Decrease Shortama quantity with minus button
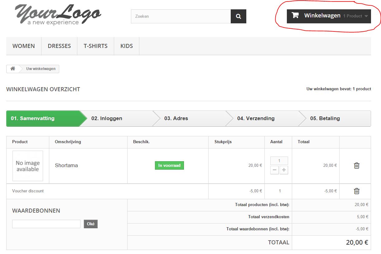The width and height of the screenshot is (381, 254). (x=274, y=170)
